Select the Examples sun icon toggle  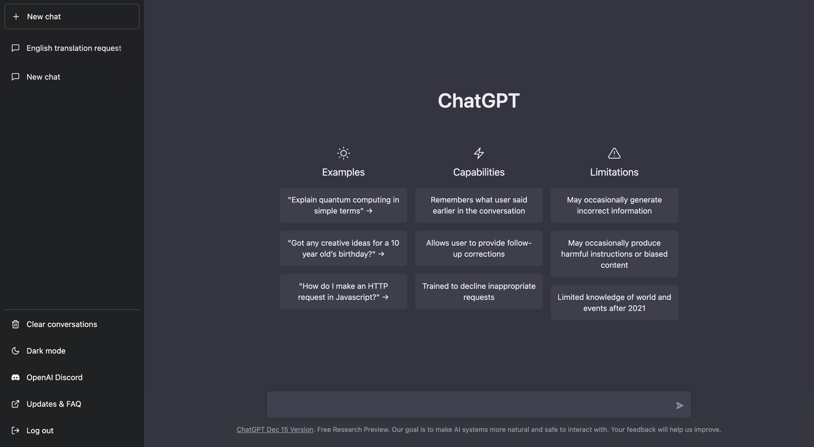coord(343,152)
